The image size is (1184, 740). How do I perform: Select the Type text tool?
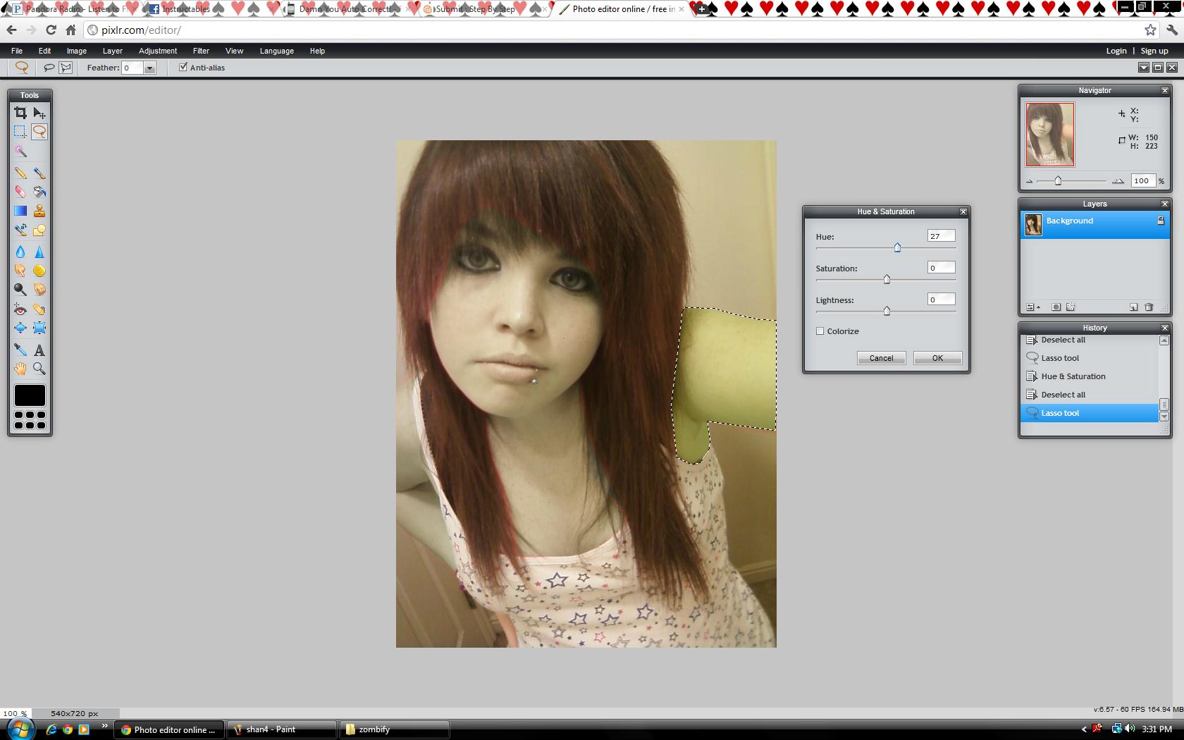tap(39, 350)
